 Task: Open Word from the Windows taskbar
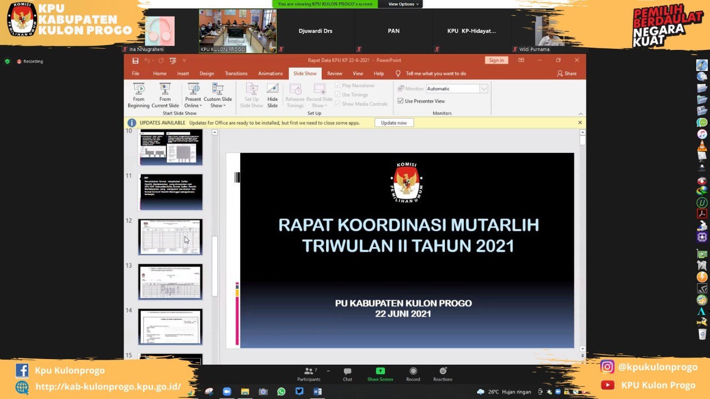(317, 392)
